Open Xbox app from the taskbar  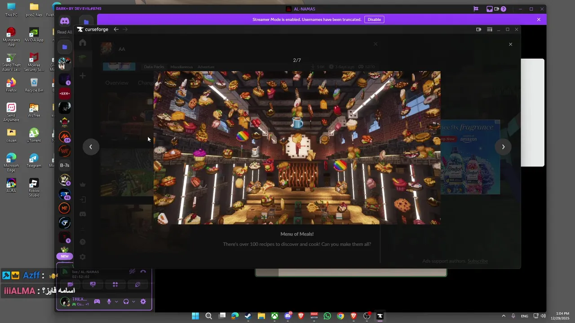pos(274,316)
